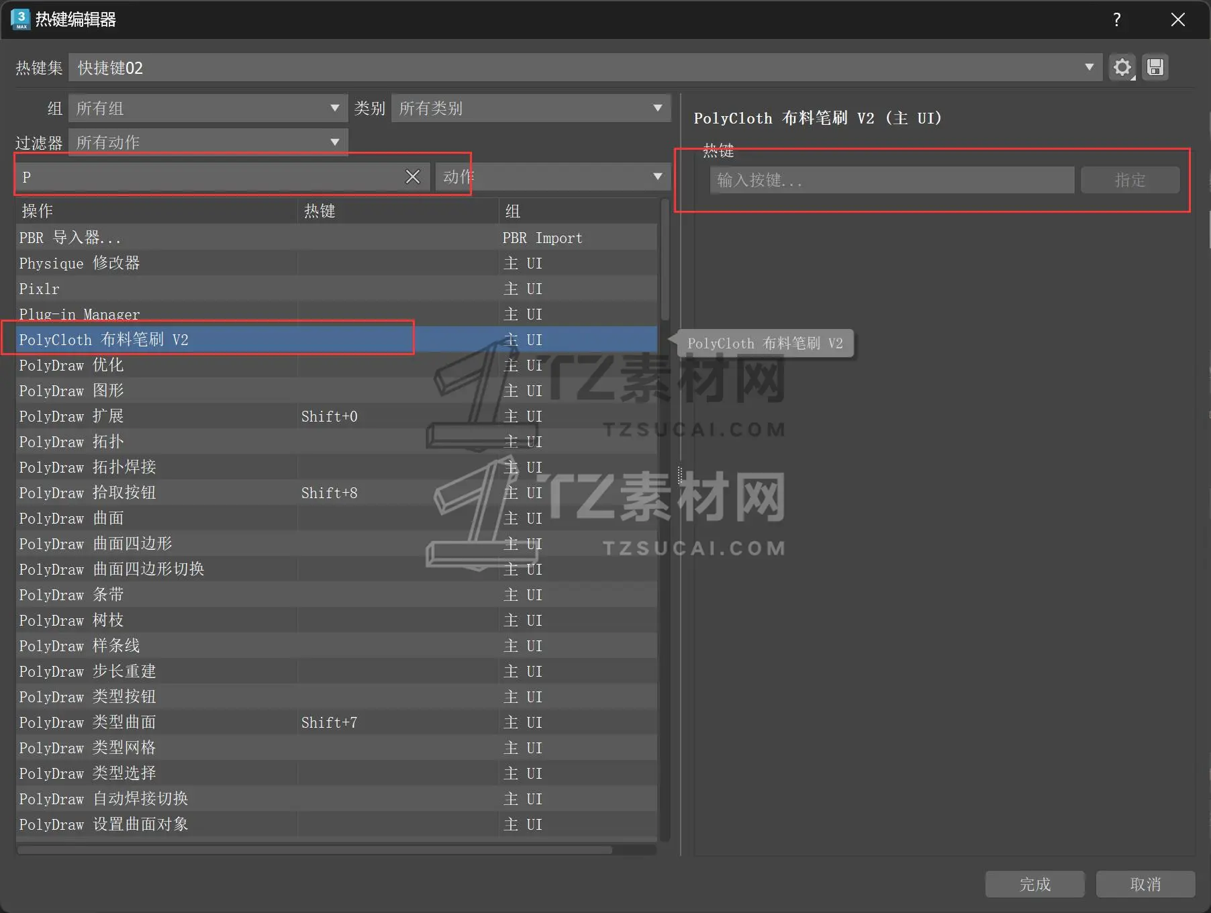This screenshot has width=1211, height=913.
Task: Select the PolyDraw 类型网格 row
Action: point(336,748)
